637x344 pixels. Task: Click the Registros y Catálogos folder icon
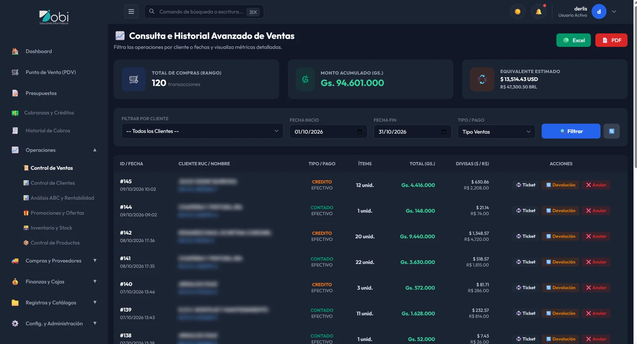coord(15,303)
